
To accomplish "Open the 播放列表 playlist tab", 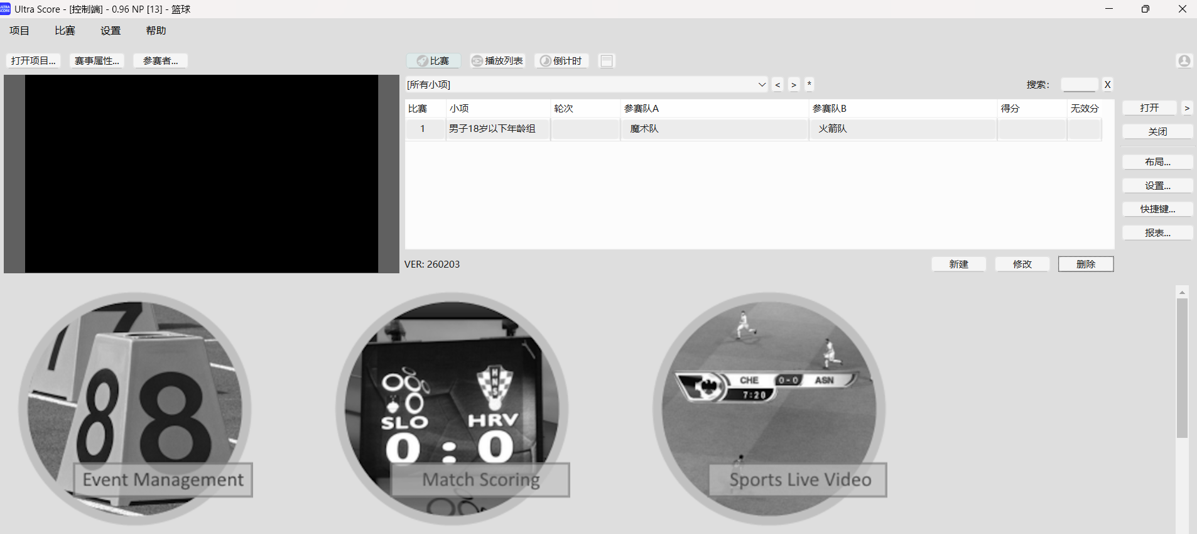I will [x=497, y=61].
